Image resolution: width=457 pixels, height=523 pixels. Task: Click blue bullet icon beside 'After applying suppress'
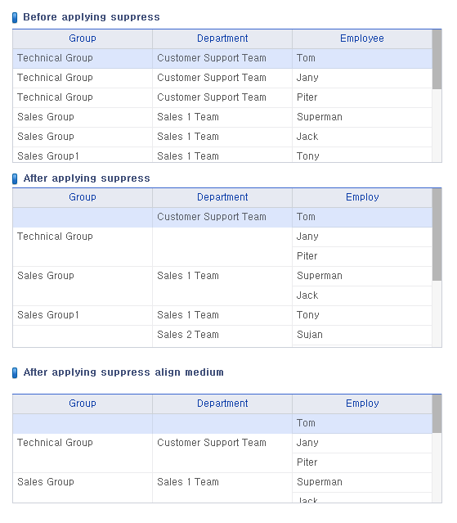click(x=15, y=178)
